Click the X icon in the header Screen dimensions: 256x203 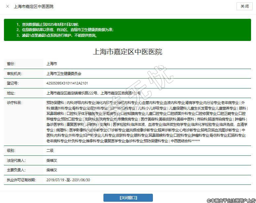tap(8, 6)
